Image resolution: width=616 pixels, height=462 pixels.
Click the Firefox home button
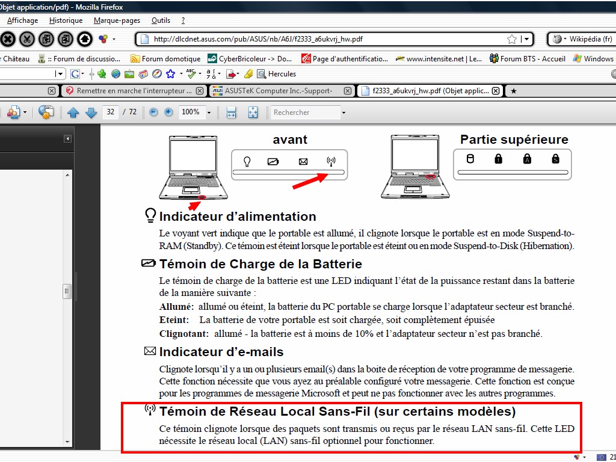(85, 39)
